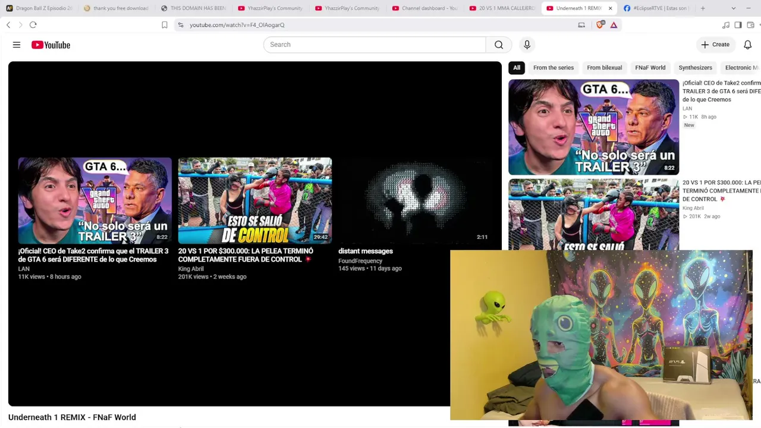This screenshot has height=428, width=761.
Task: Select the 'All' filter chip
Action: (517, 68)
